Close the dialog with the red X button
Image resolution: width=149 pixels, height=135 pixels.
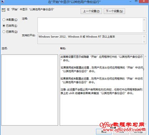(x=144, y=1)
